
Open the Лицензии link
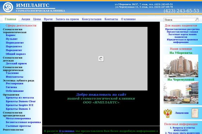[x=182, y=113]
